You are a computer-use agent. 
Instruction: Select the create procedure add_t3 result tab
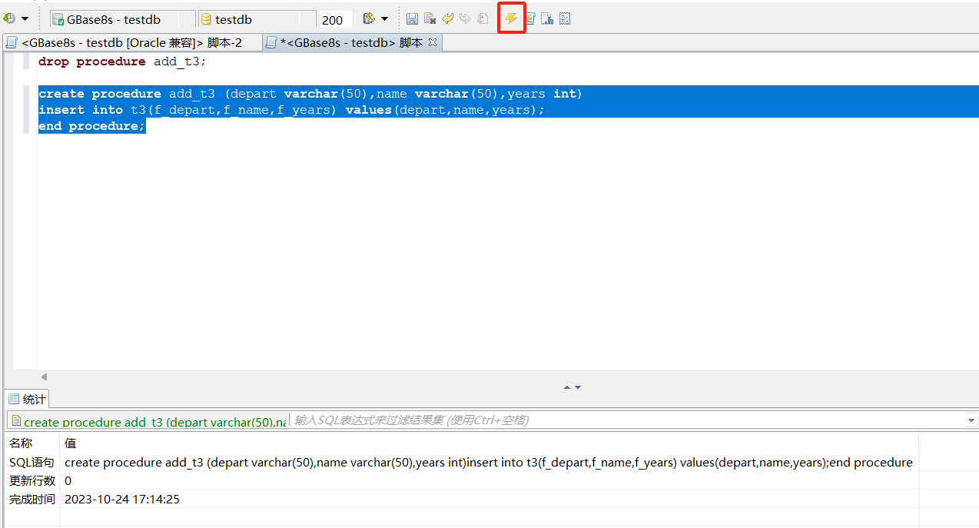tap(148, 421)
